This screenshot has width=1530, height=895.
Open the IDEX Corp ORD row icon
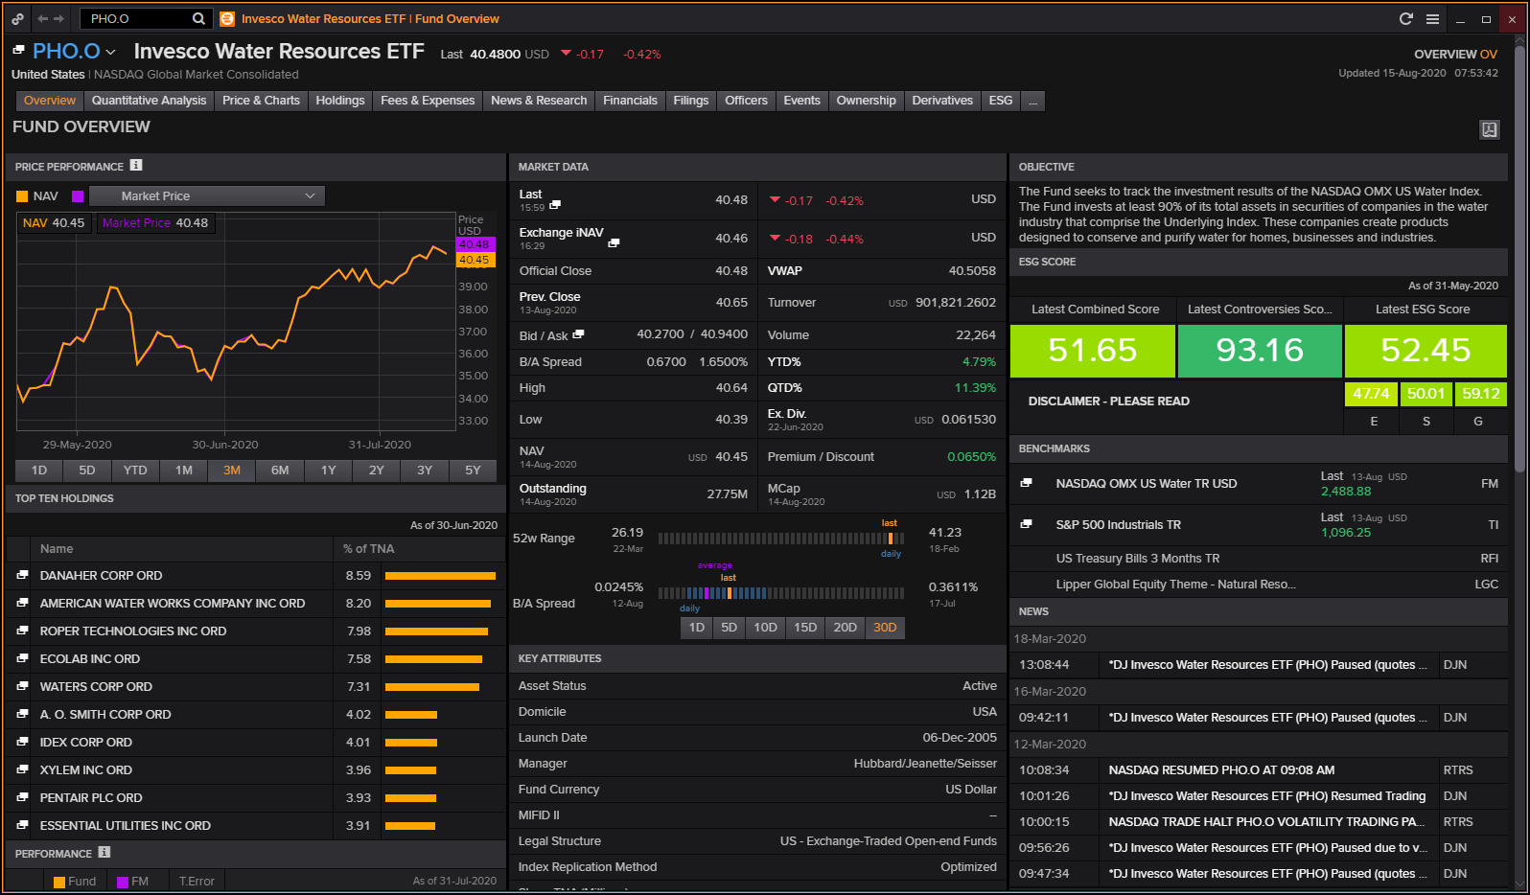pos(22,742)
